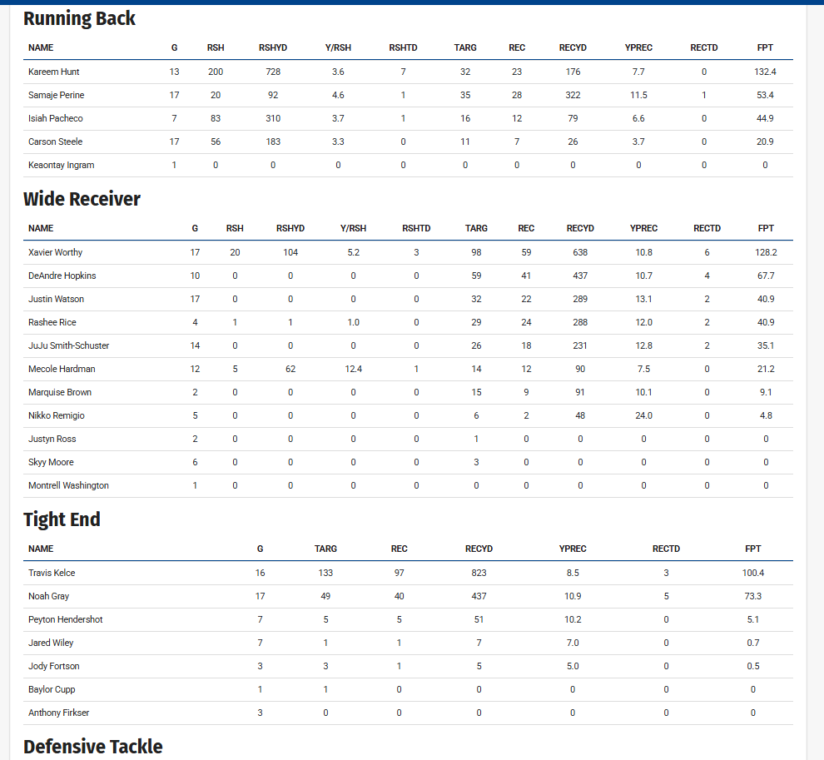Click the Wide Receiver section heading
The height and width of the screenshot is (760, 824).
[82, 199]
